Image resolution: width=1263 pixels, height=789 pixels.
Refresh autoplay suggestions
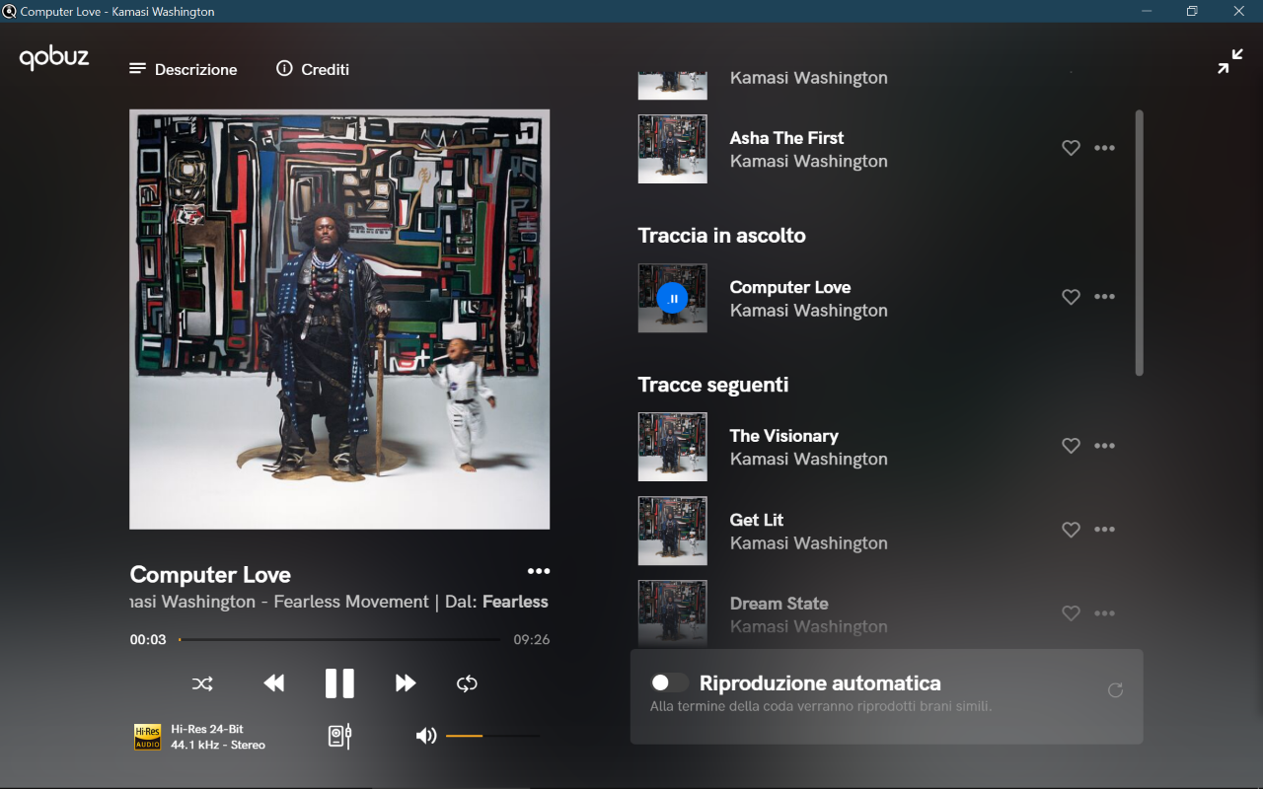(x=1115, y=690)
